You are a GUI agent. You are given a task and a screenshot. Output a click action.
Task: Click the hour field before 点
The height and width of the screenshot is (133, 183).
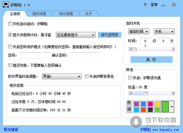pos(145,41)
